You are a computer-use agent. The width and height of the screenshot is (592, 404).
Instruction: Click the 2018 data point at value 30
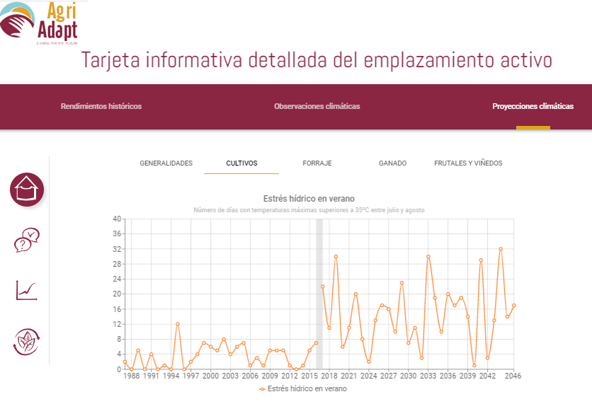336,257
